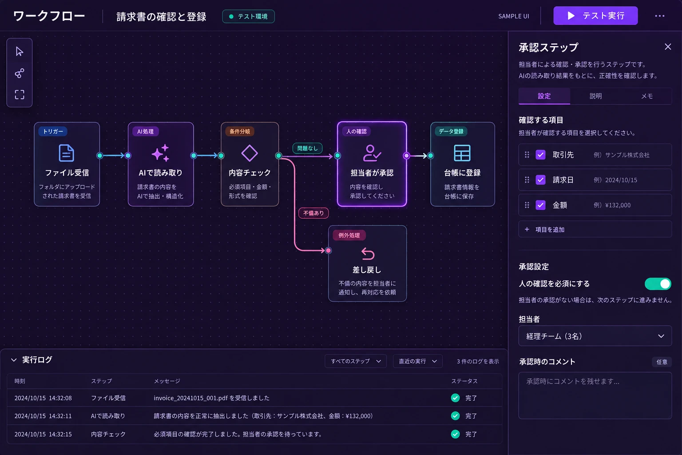Click the テスト実行 button
The width and height of the screenshot is (682, 455).
click(595, 16)
